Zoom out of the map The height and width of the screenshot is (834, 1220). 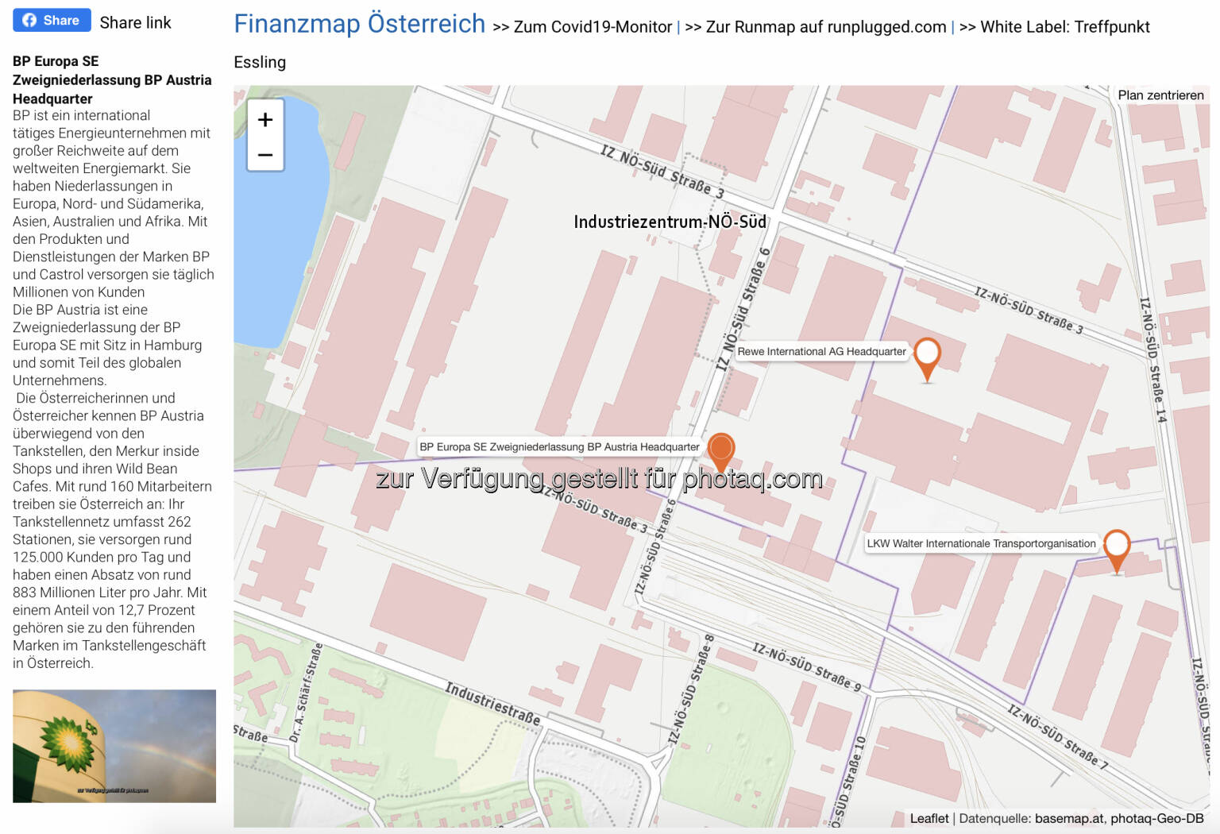click(x=265, y=155)
